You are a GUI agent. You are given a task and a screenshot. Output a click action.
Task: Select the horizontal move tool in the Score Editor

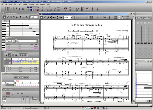point(54,17)
